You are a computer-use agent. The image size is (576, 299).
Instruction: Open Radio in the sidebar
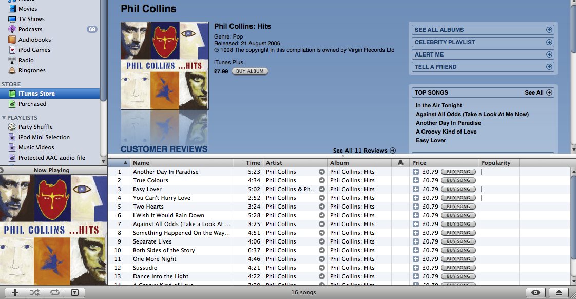coord(26,60)
